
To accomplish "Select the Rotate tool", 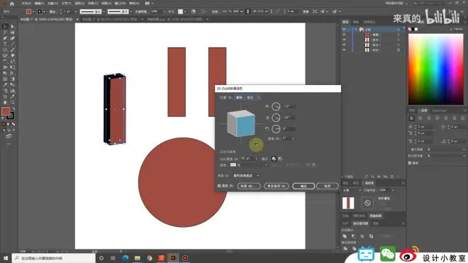I will 5,62.
